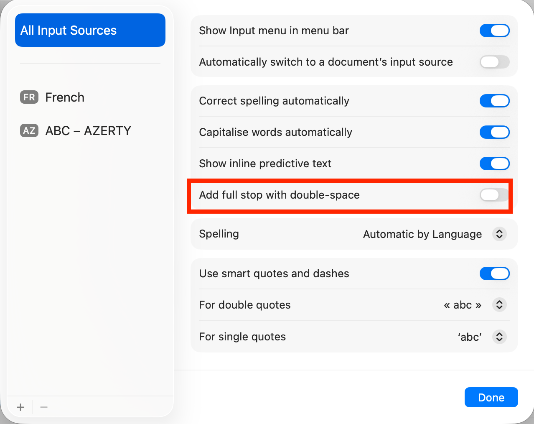534x424 pixels.
Task: Click the FR badge icon beside French
Action: (x=29, y=97)
